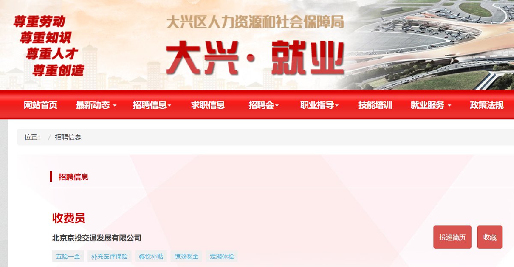
Task: Expand the 最新动态 dropdown menu
Action: 96,105
